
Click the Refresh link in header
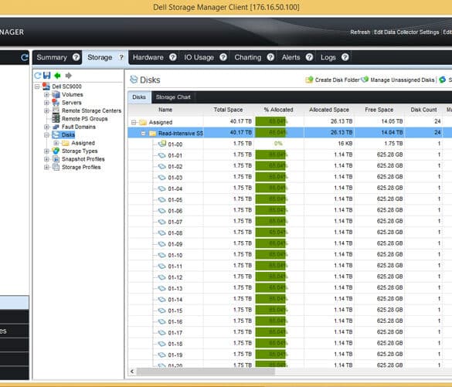[360, 32]
